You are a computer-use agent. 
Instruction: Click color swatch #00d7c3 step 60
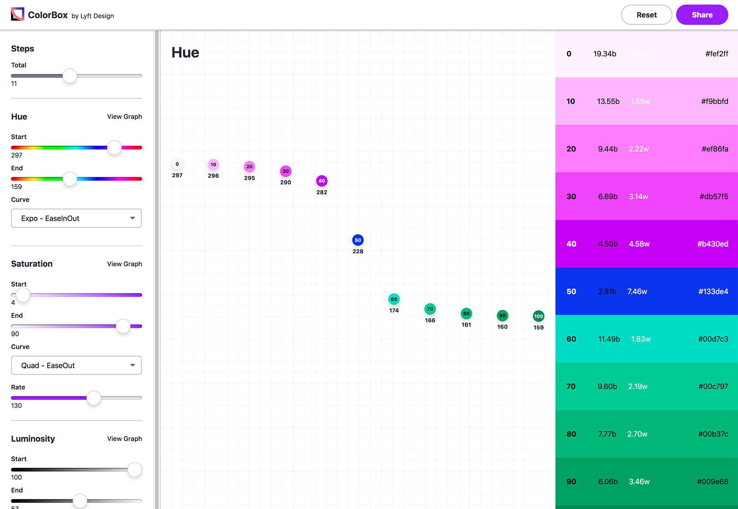tap(647, 339)
